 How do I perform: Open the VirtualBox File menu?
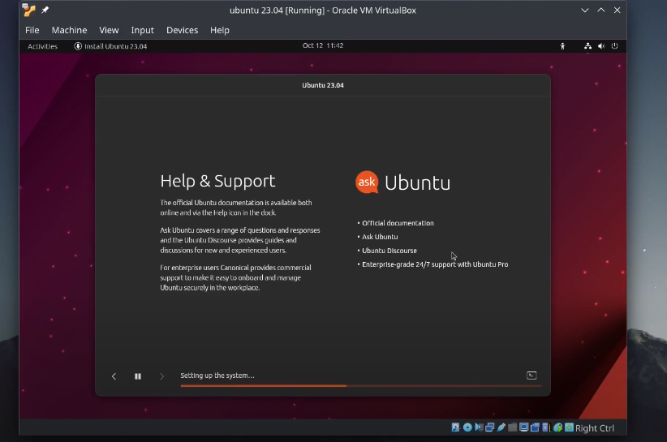[x=32, y=30]
